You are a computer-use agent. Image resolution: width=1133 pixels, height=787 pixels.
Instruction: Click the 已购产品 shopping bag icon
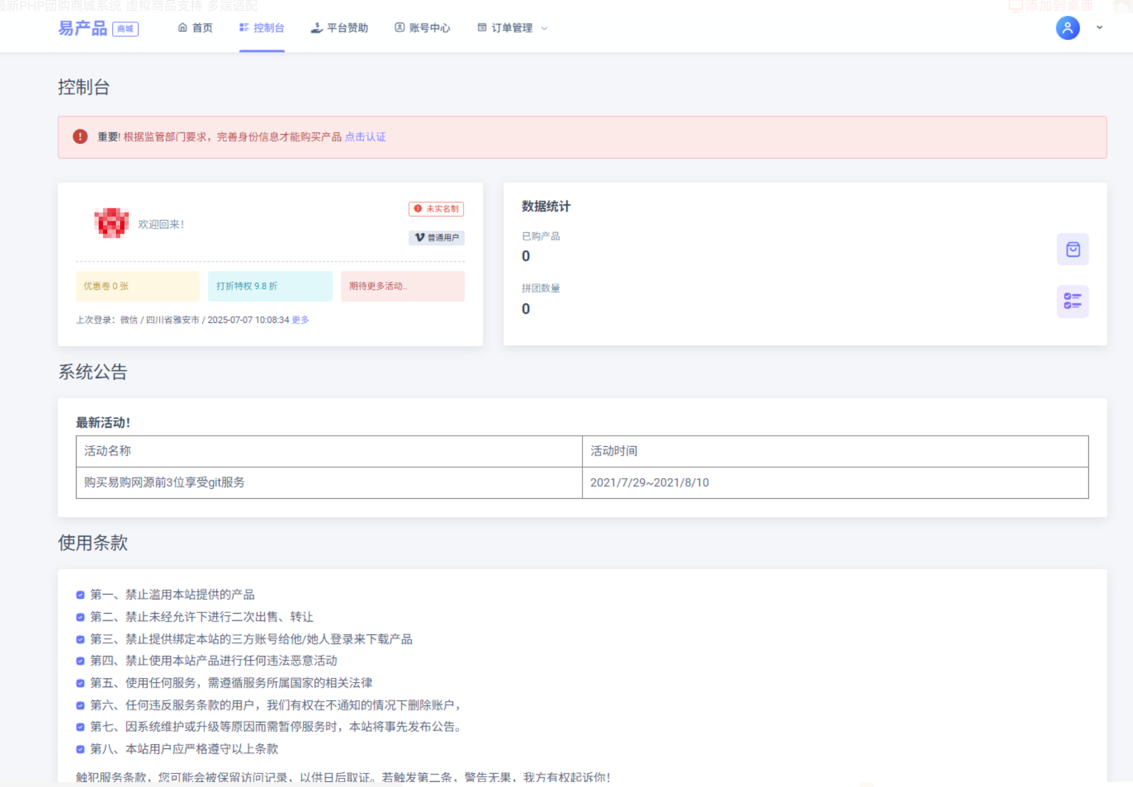[1072, 249]
